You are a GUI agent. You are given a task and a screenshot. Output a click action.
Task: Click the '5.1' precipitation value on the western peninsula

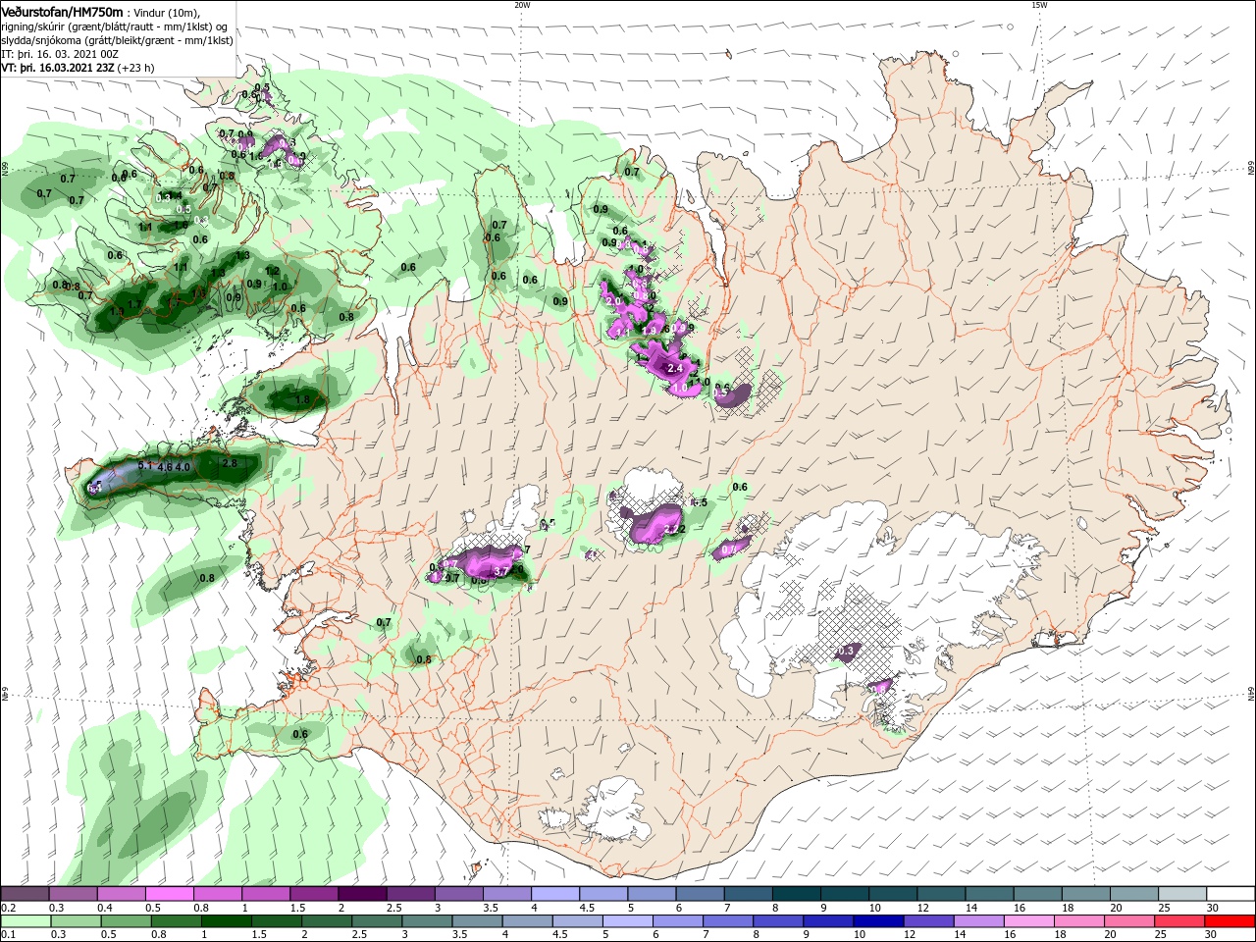(145, 465)
